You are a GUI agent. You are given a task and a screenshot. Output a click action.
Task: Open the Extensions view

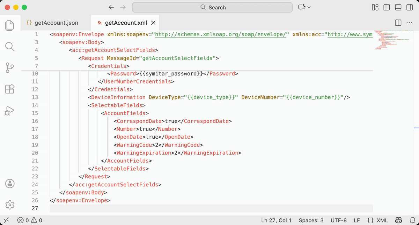click(10, 89)
